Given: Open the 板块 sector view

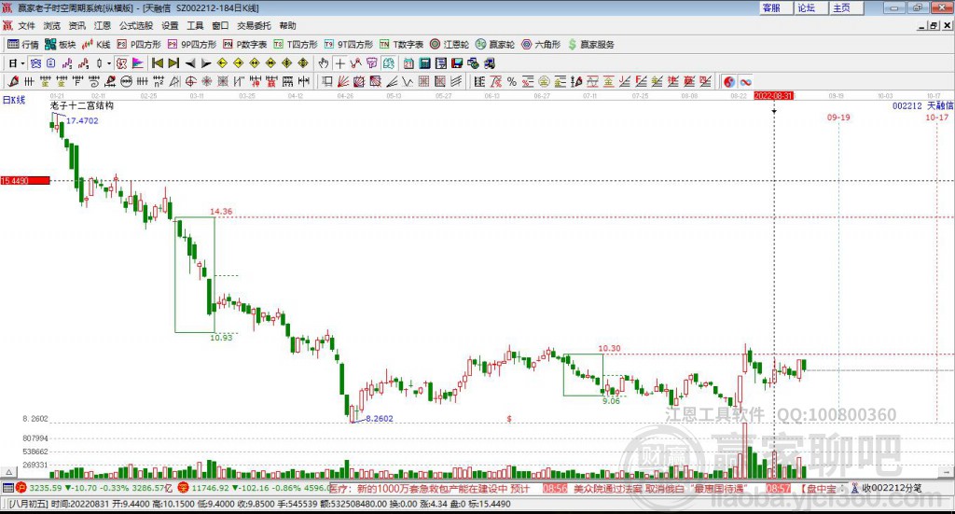Looking at the screenshot, I should [60, 45].
